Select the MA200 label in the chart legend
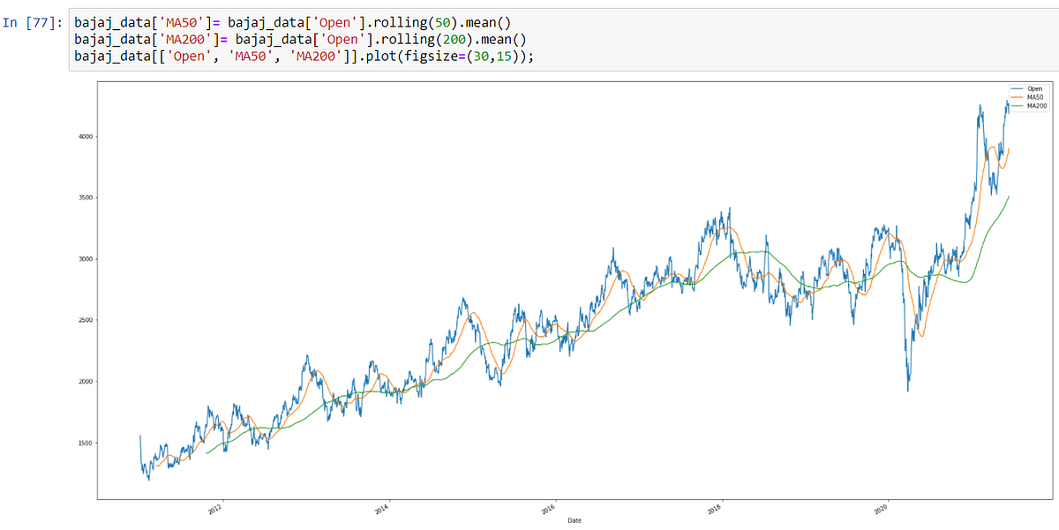 tap(1037, 105)
